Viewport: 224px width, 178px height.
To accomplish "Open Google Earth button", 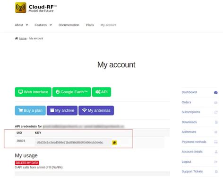I will pos(72,92).
